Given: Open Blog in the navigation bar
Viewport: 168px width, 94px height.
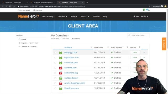Looking at the screenshot, I should tap(105, 16).
